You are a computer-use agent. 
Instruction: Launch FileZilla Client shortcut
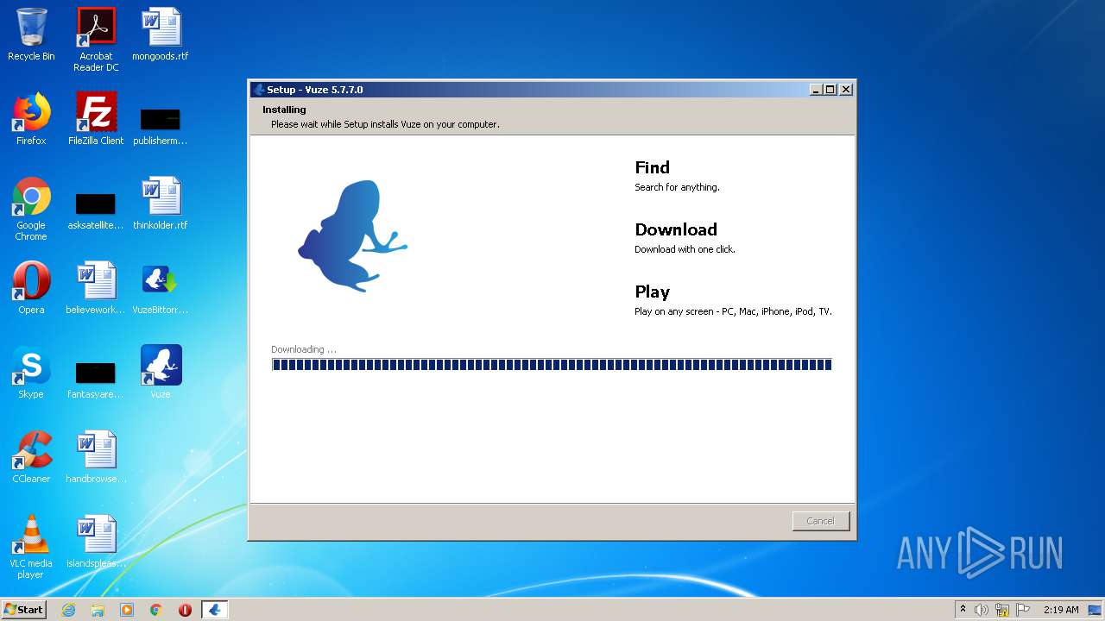[96, 119]
